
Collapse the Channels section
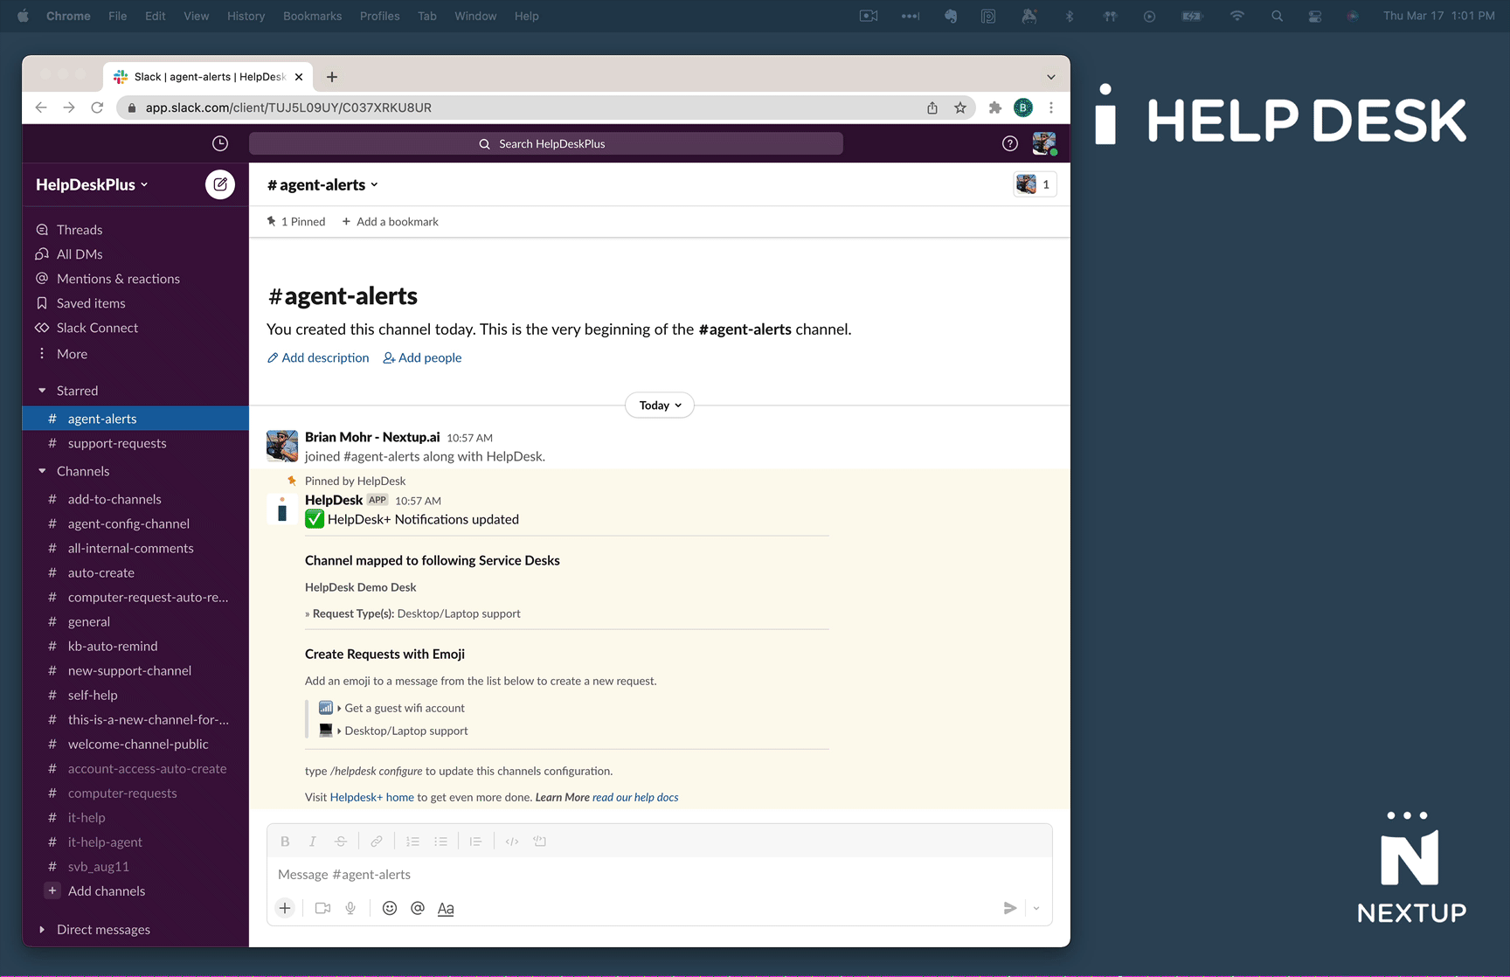(42, 471)
